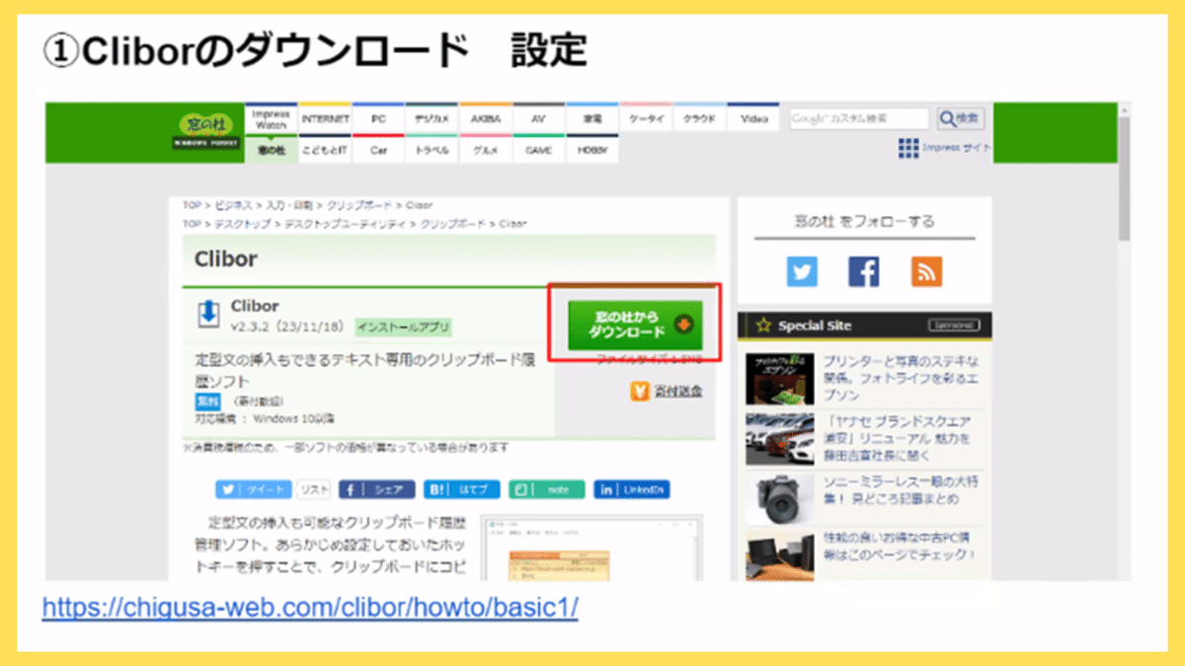The width and height of the screenshot is (1185, 666).
Task: Open the RSS feed icon in sidebar
Action: click(926, 270)
